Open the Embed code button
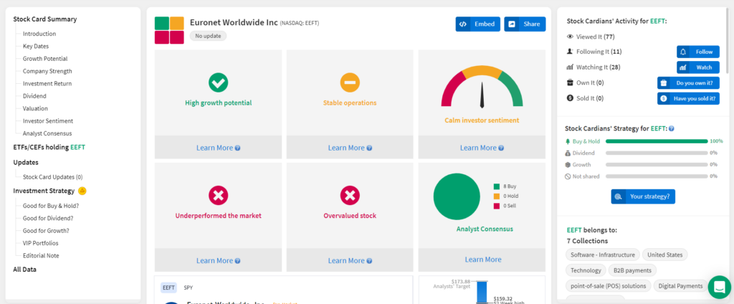 pyautogui.click(x=478, y=24)
